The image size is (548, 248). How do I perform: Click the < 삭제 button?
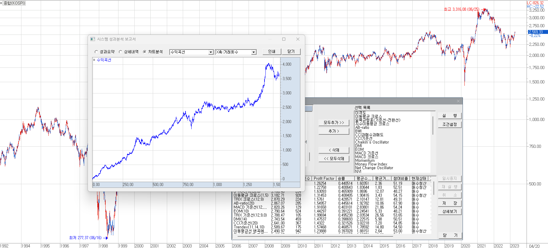tap(334, 150)
